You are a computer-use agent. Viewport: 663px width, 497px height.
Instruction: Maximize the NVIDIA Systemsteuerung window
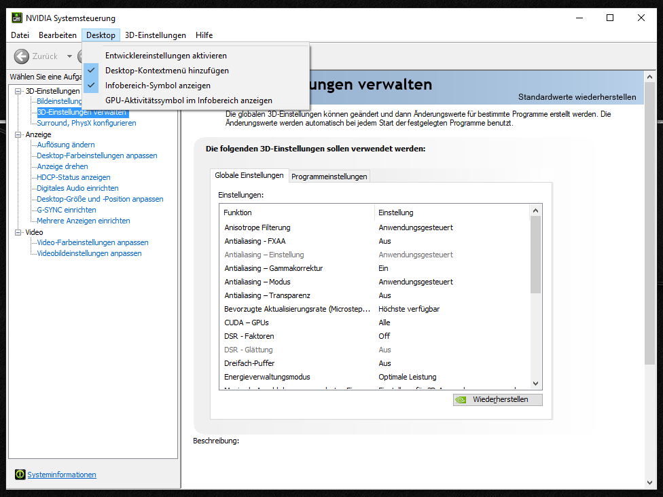[610, 18]
